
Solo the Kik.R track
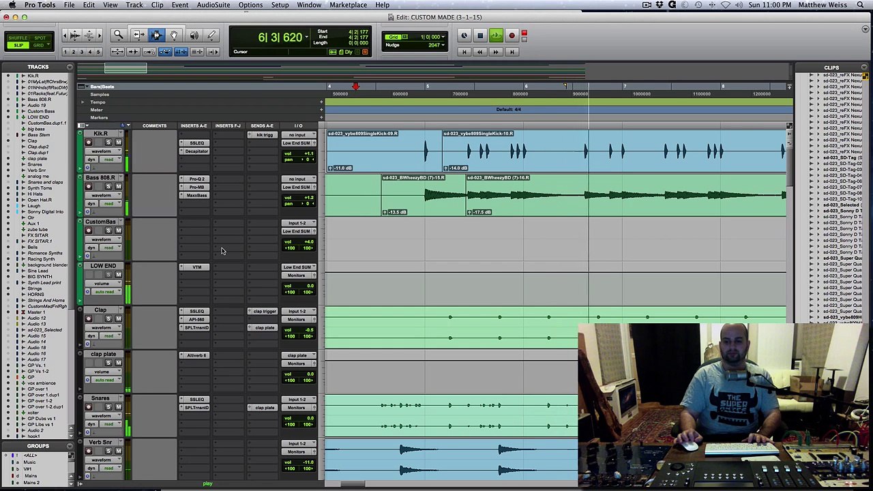tap(108, 143)
